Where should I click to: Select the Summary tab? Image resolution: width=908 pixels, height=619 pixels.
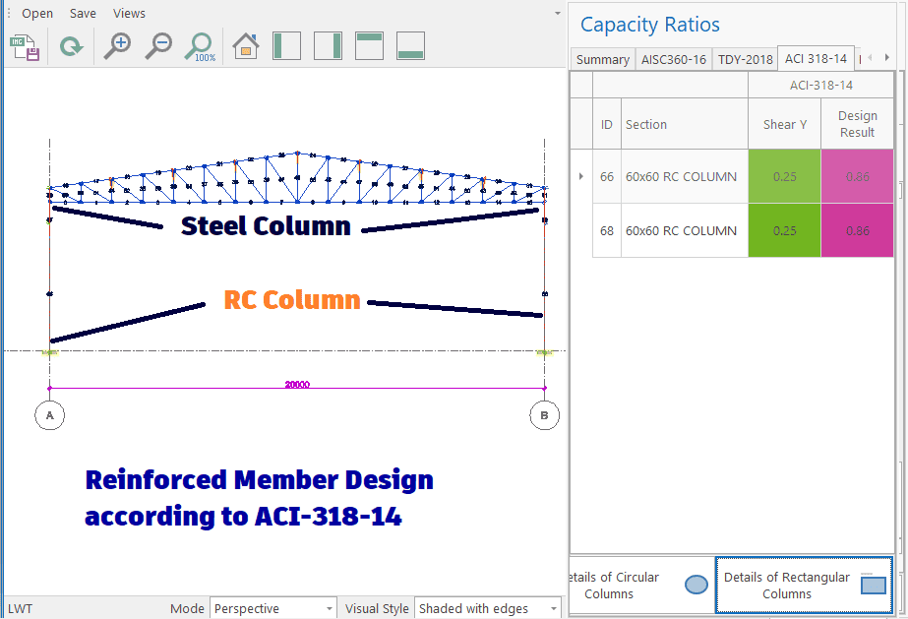(x=602, y=59)
